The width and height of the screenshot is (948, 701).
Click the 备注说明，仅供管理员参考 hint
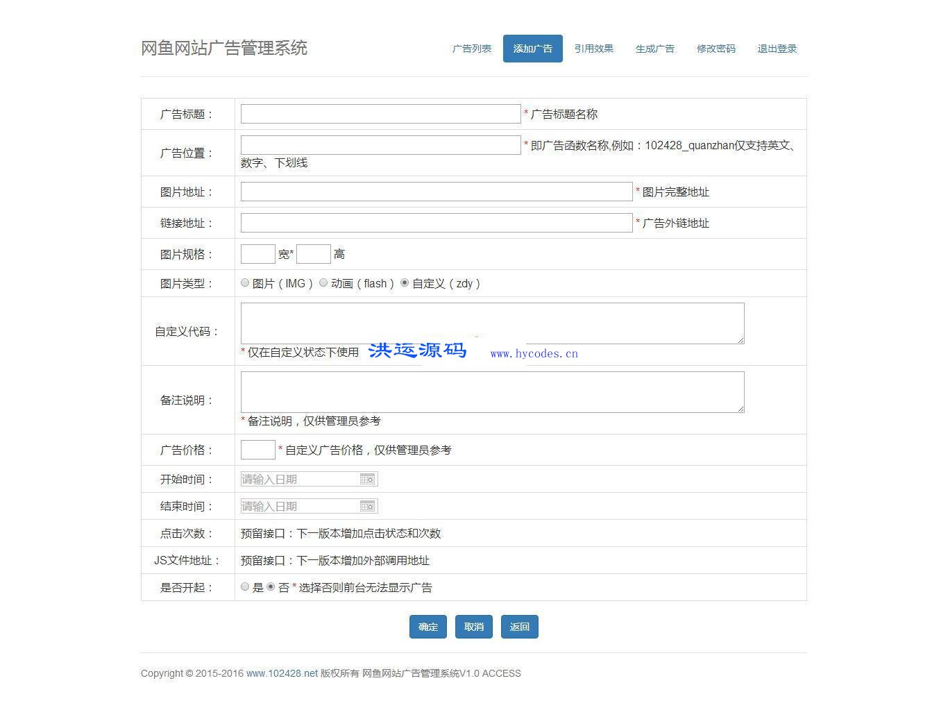click(x=314, y=421)
